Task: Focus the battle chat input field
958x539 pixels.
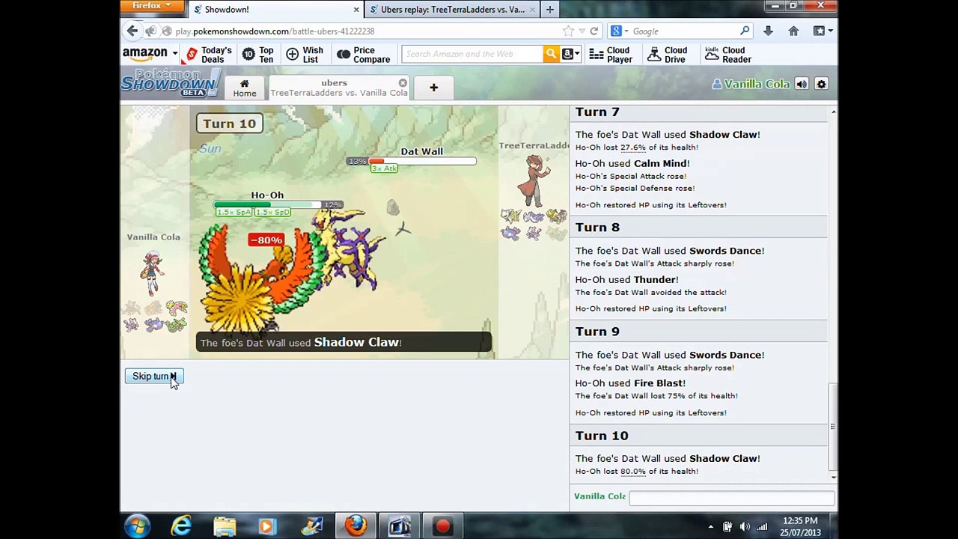Action: click(731, 497)
